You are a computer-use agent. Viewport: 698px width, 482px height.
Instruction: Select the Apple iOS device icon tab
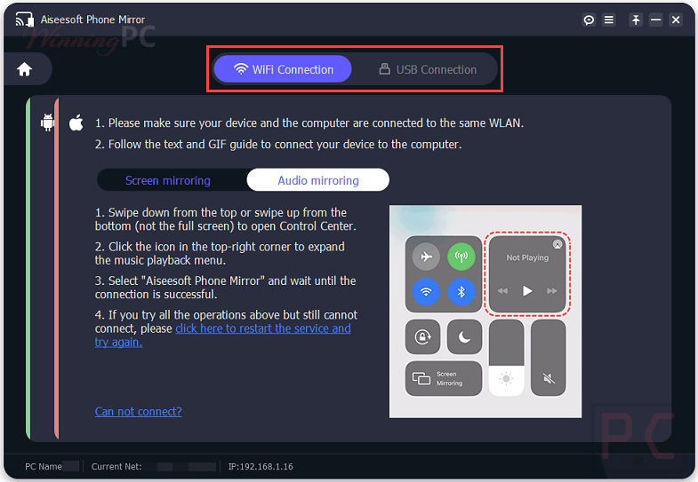point(76,122)
